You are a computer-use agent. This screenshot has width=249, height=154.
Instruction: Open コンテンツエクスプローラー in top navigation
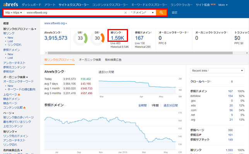click(110, 5)
